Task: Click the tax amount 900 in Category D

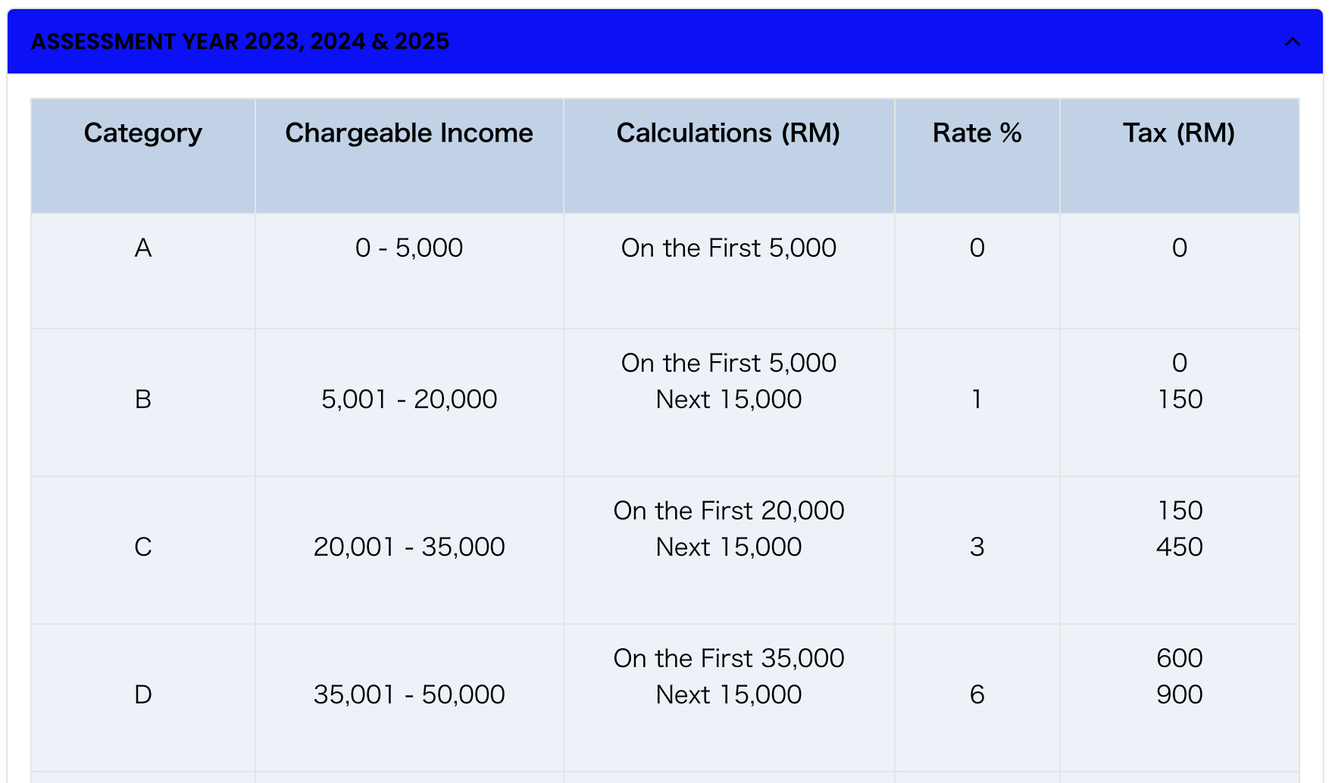Action: [x=1180, y=694]
